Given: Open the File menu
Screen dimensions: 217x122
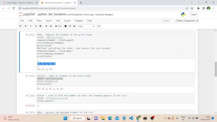Looking at the screenshot, I should (22, 21).
